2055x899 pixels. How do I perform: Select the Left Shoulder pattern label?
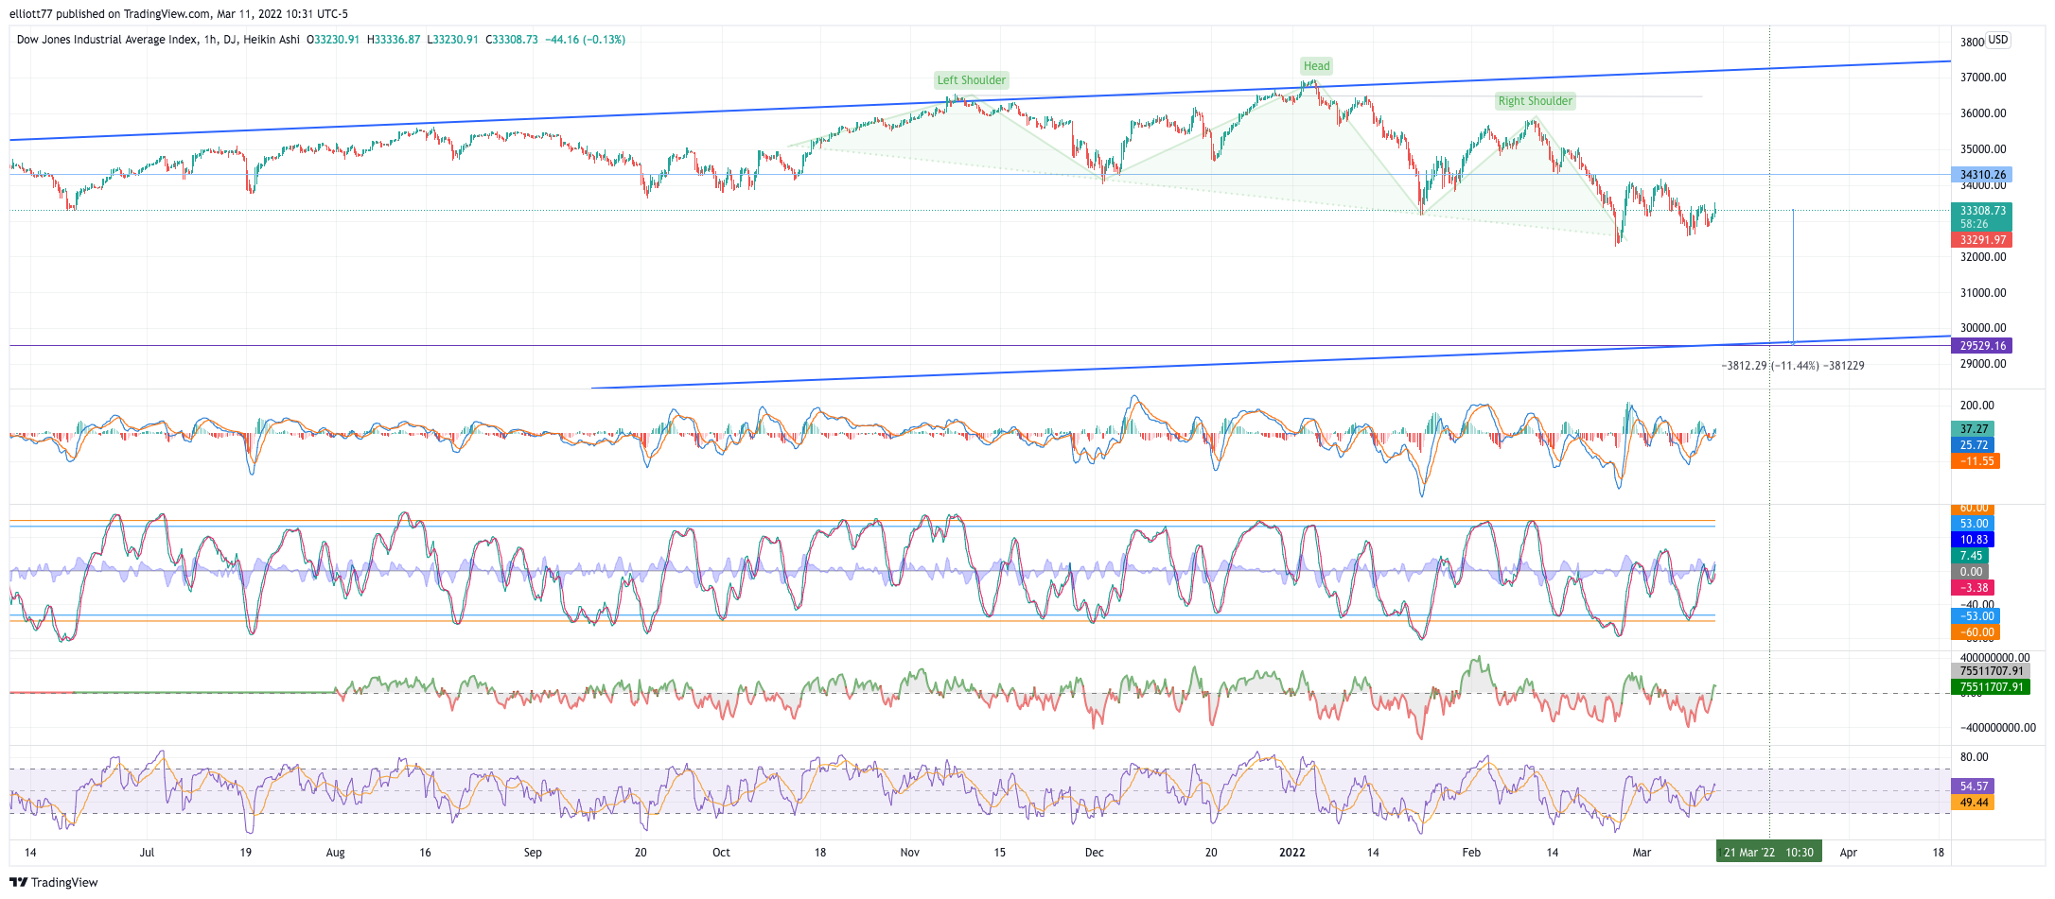971,80
